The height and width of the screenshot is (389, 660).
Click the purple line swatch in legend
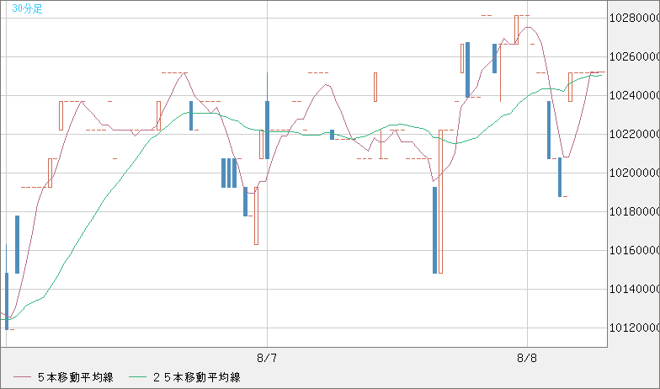[22, 377]
